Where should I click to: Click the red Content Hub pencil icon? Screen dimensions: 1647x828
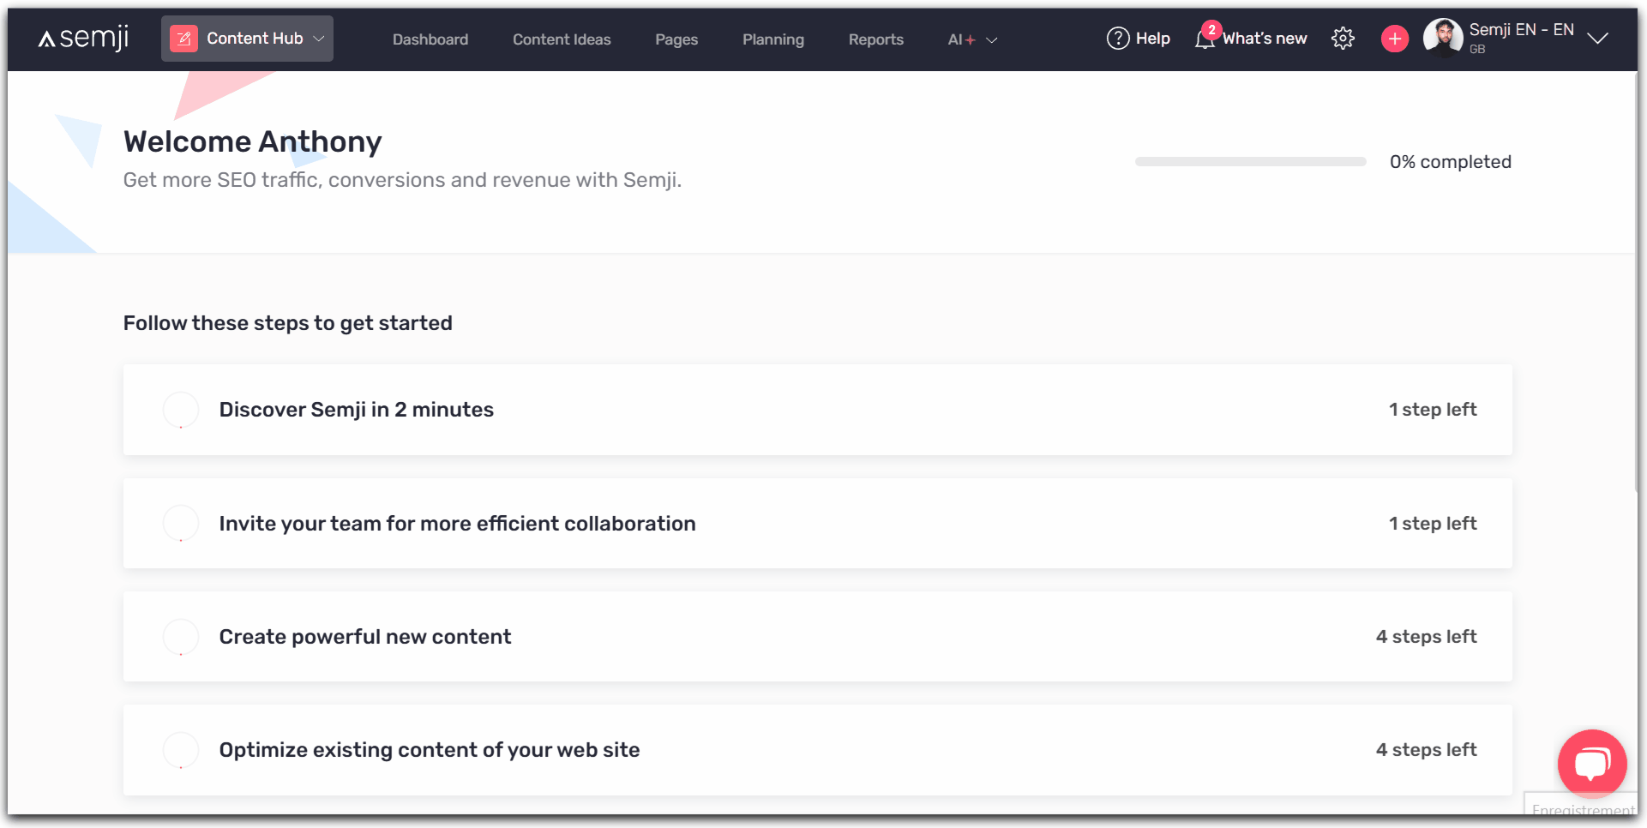pos(183,39)
